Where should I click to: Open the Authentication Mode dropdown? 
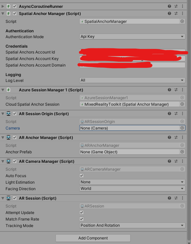(132, 37)
